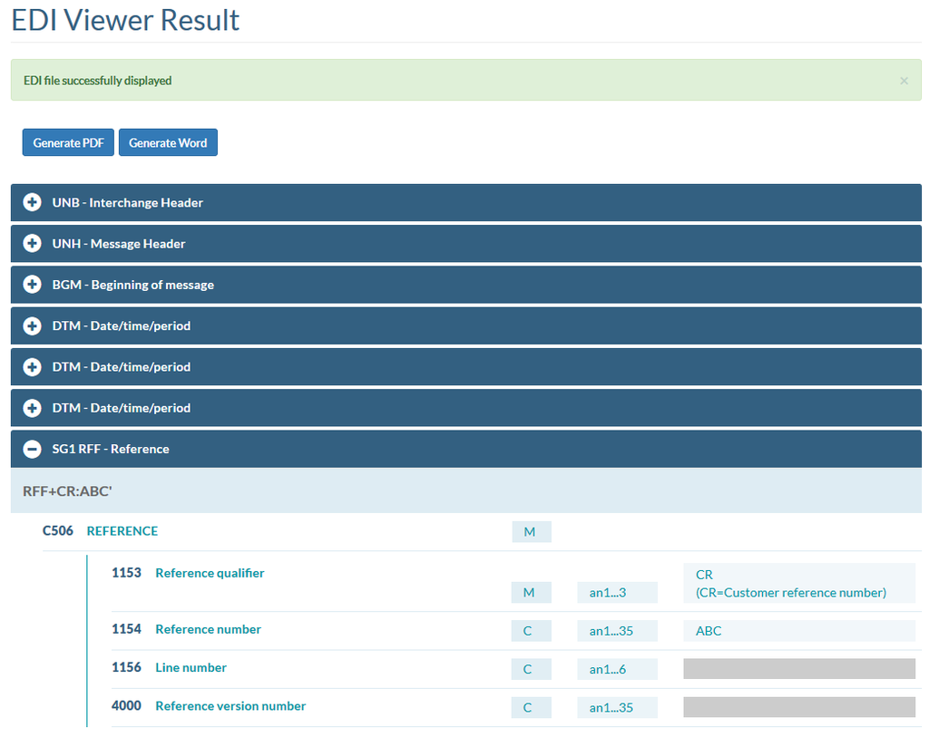Click Generate Word button
The width and height of the screenshot is (929, 737).
click(x=168, y=142)
